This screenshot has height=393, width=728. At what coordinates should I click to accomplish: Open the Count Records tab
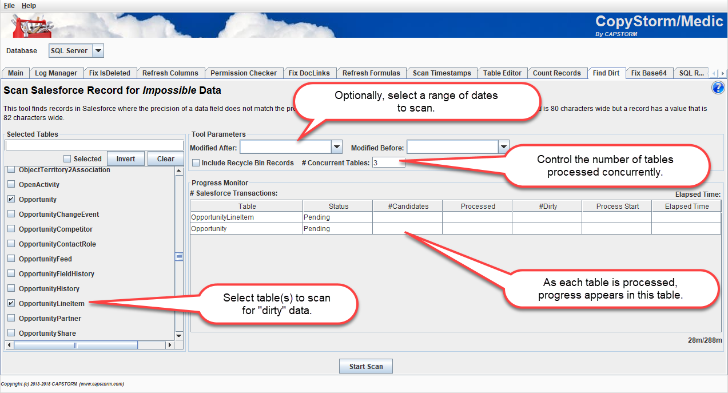557,73
